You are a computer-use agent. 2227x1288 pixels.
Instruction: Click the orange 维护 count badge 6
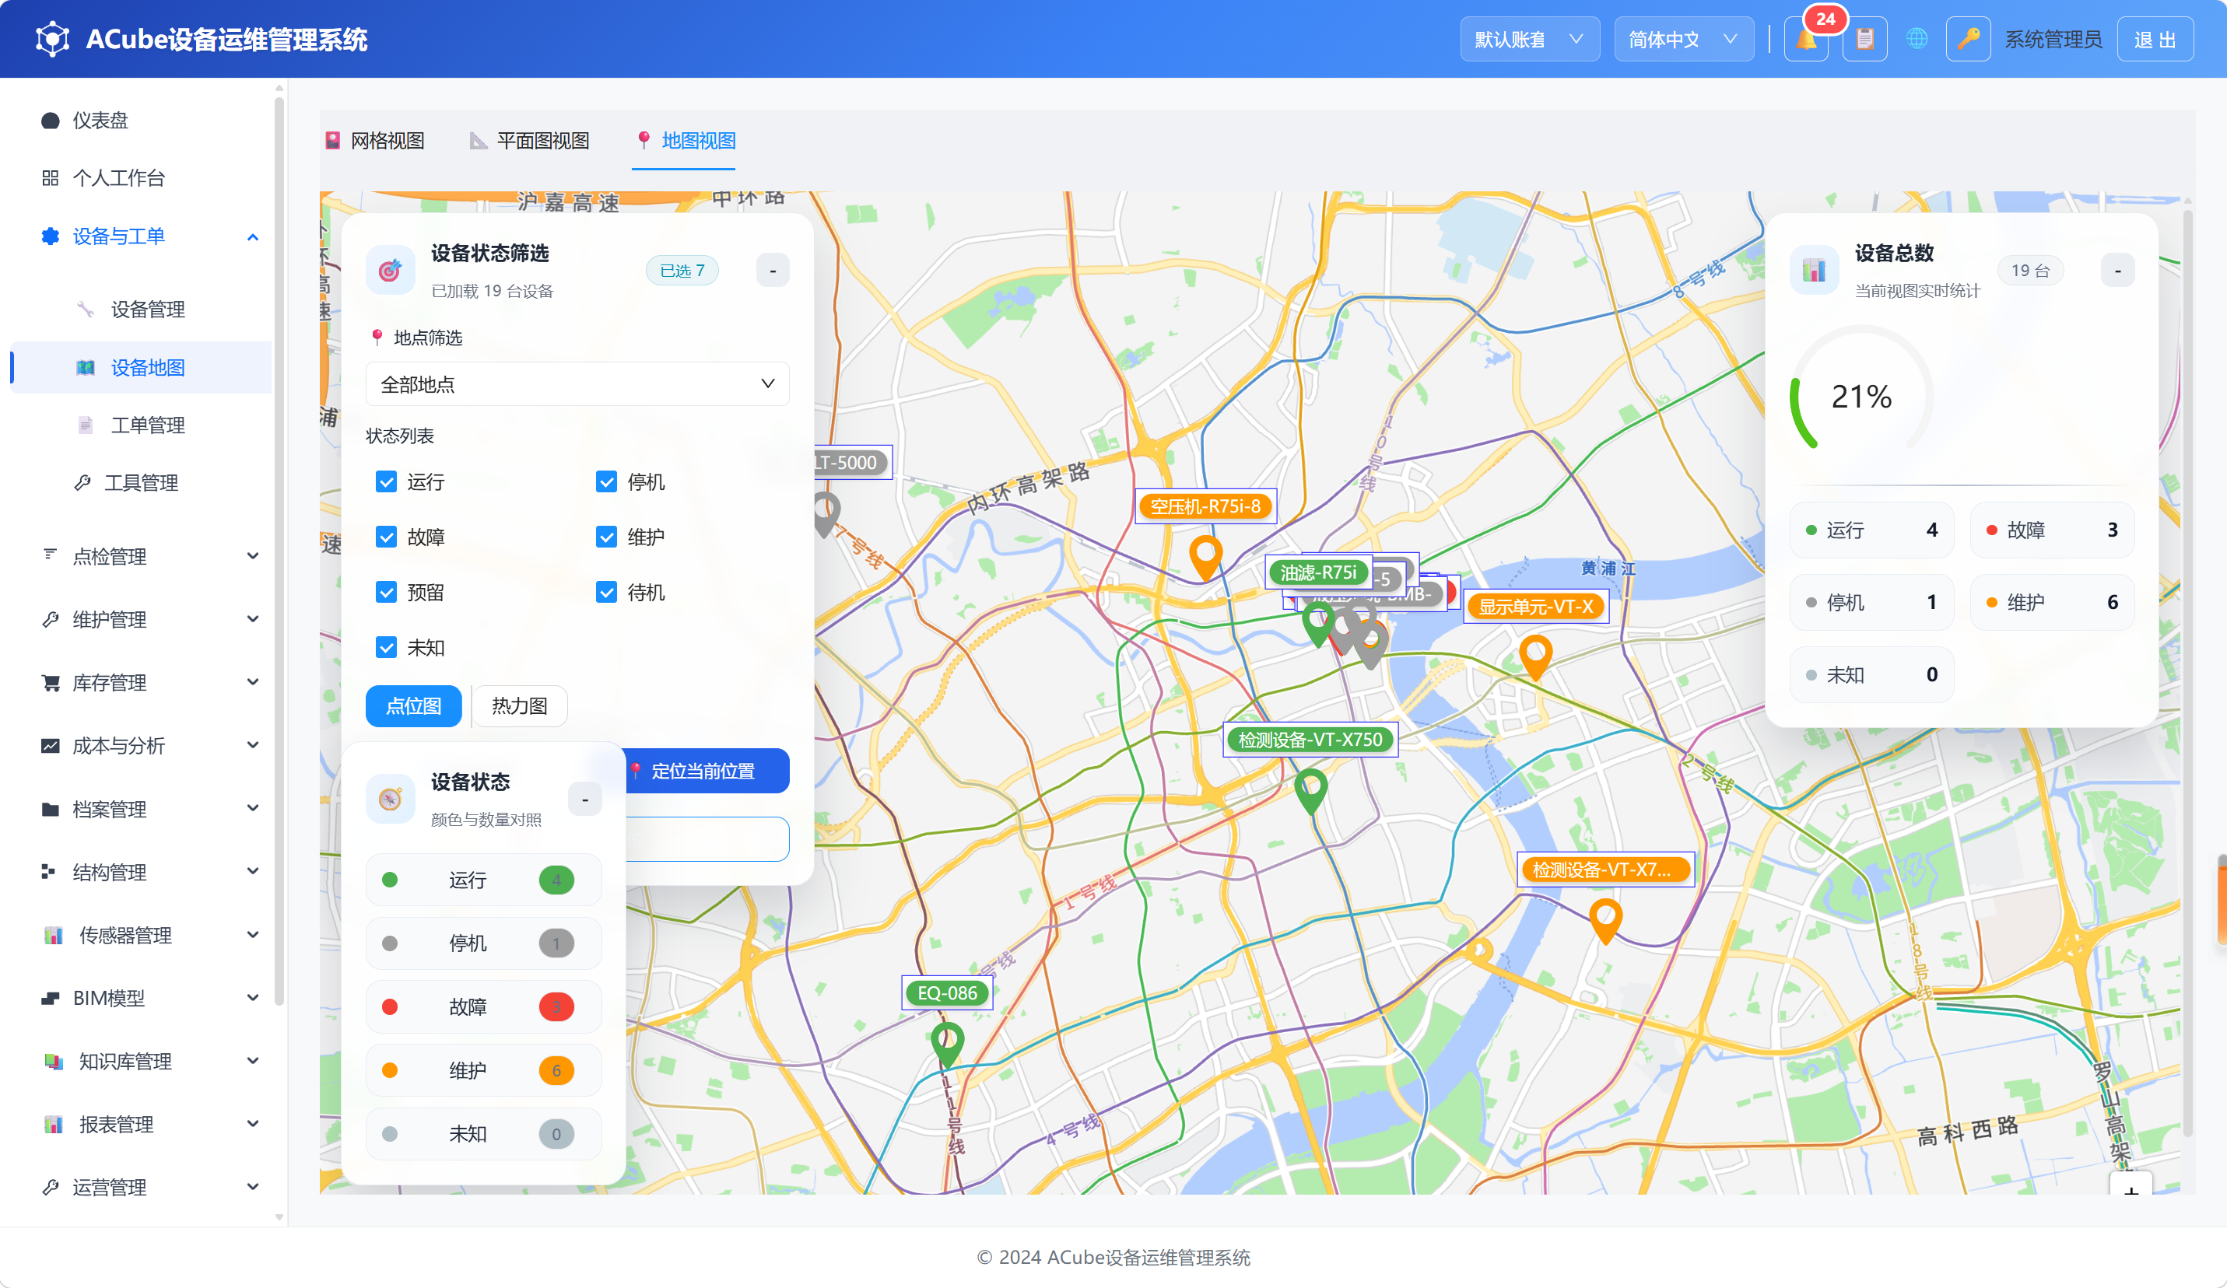click(x=556, y=1069)
